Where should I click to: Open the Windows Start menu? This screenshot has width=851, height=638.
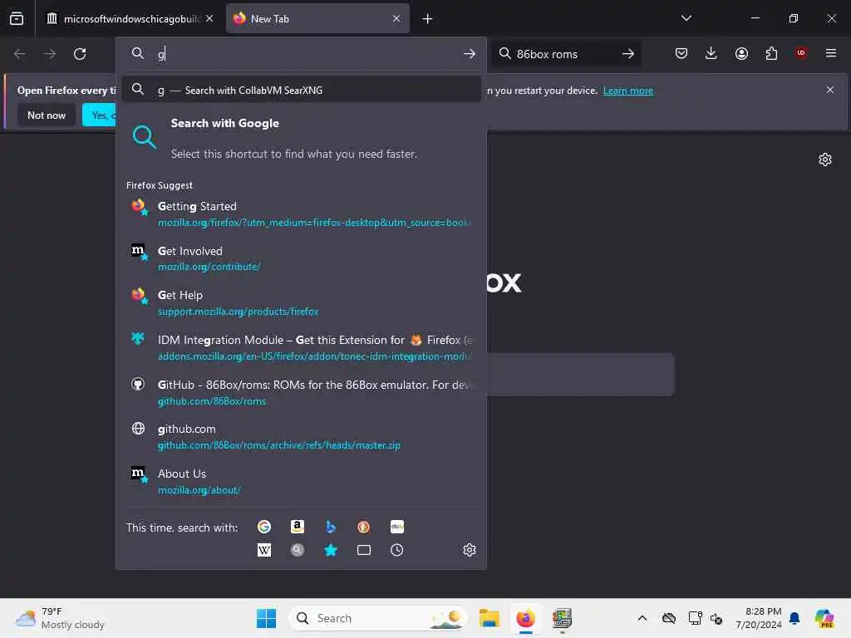coord(266,618)
